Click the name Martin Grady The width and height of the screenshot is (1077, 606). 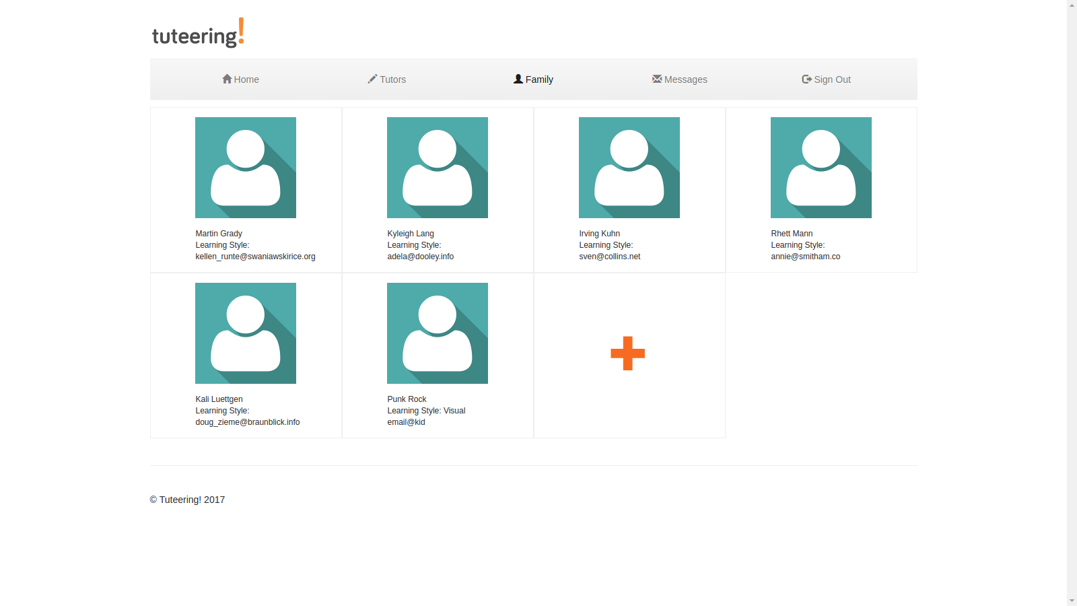[x=219, y=234]
